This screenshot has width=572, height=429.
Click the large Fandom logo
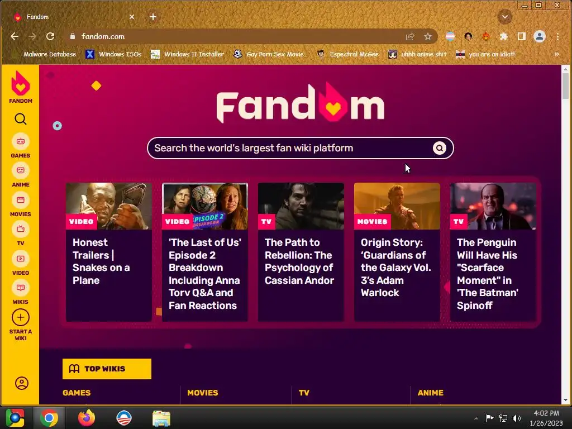(x=300, y=103)
